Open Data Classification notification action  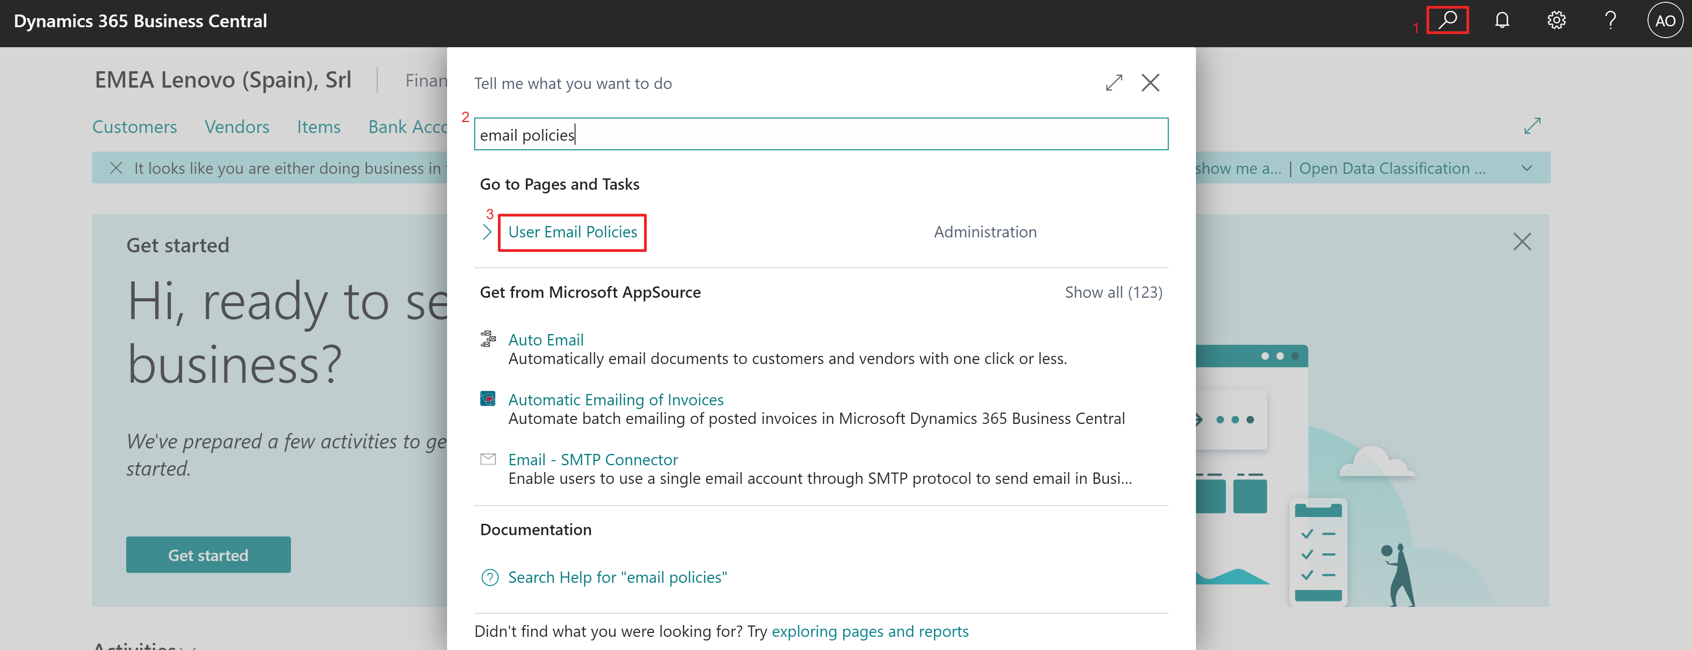(1392, 168)
